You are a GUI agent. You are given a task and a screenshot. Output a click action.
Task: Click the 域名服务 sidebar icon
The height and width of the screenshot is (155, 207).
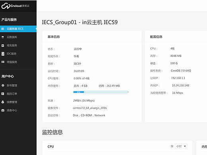(3, 45)
